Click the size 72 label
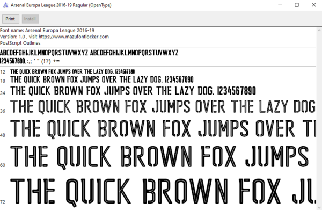The image size is (322, 210). point(3,202)
